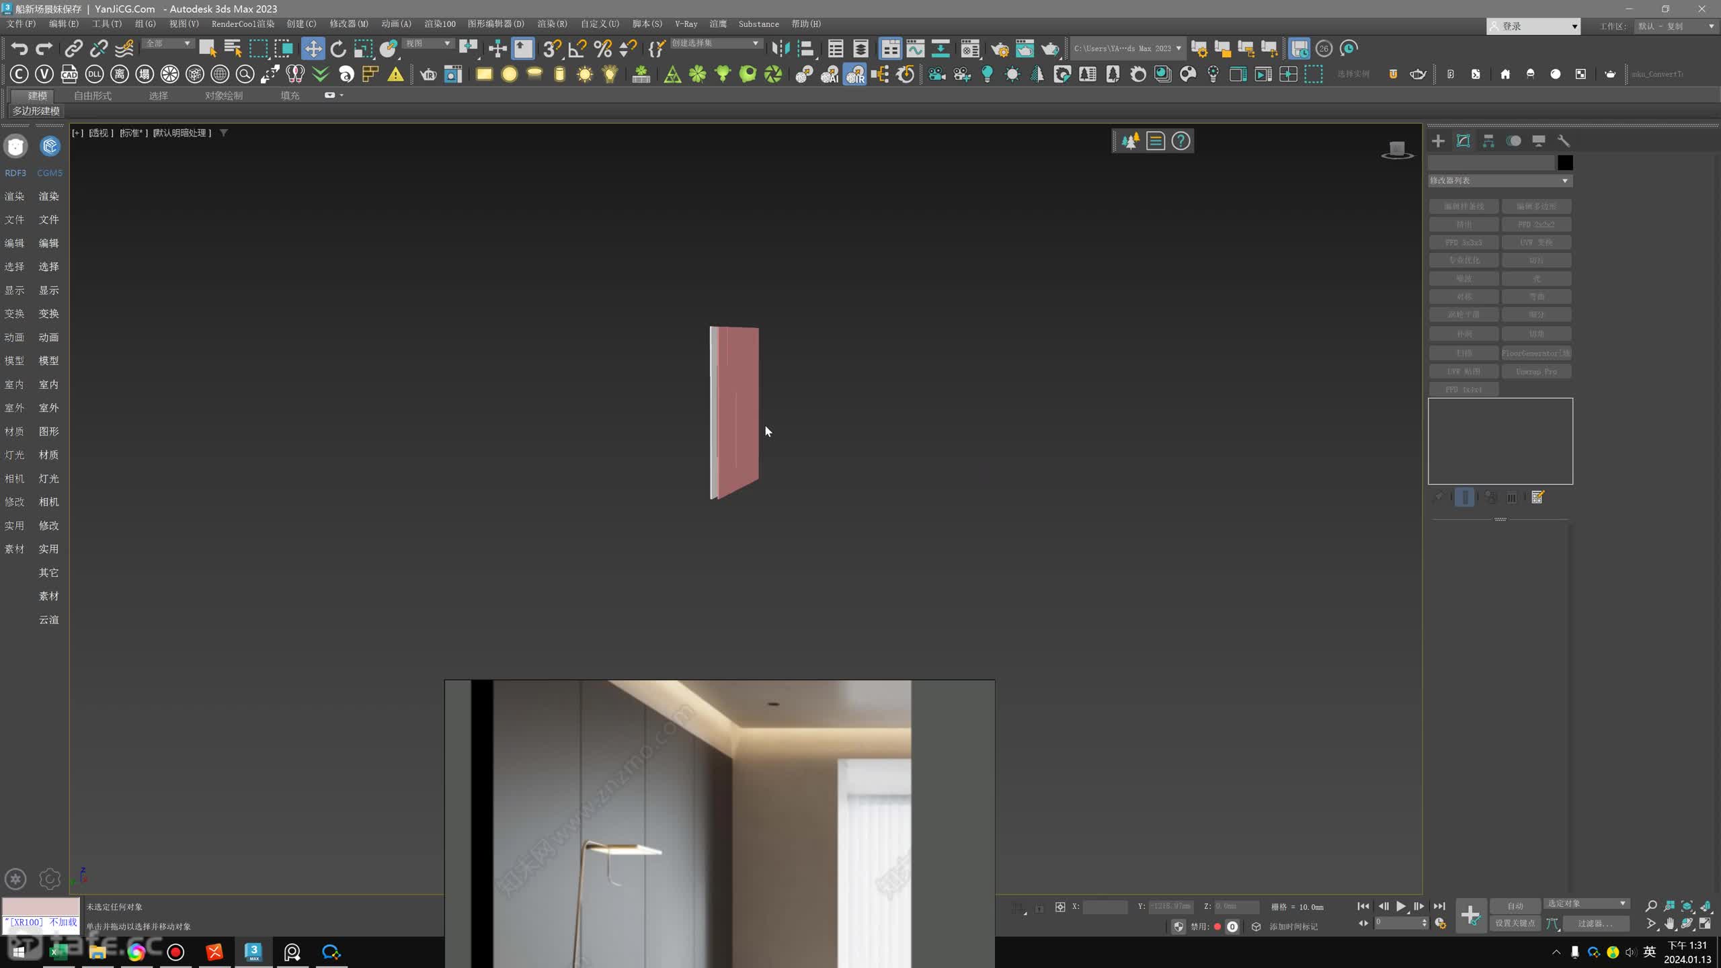
Task: Click the CAD file import icon
Action: [69, 74]
